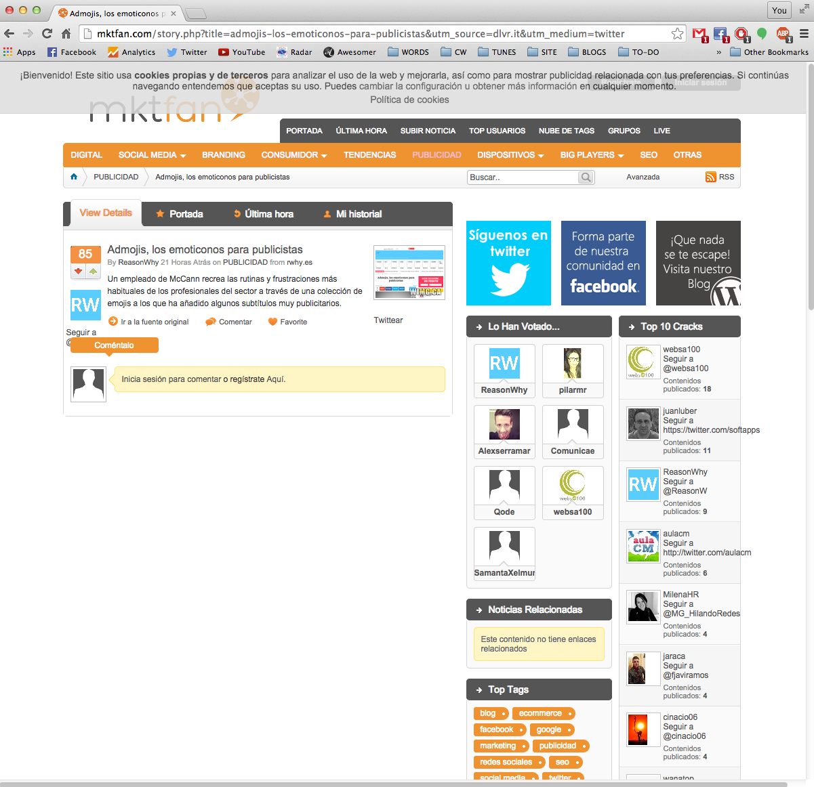Click the breadcrumb home icon
This screenshot has height=787, width=814.
(x=74, y=177)
